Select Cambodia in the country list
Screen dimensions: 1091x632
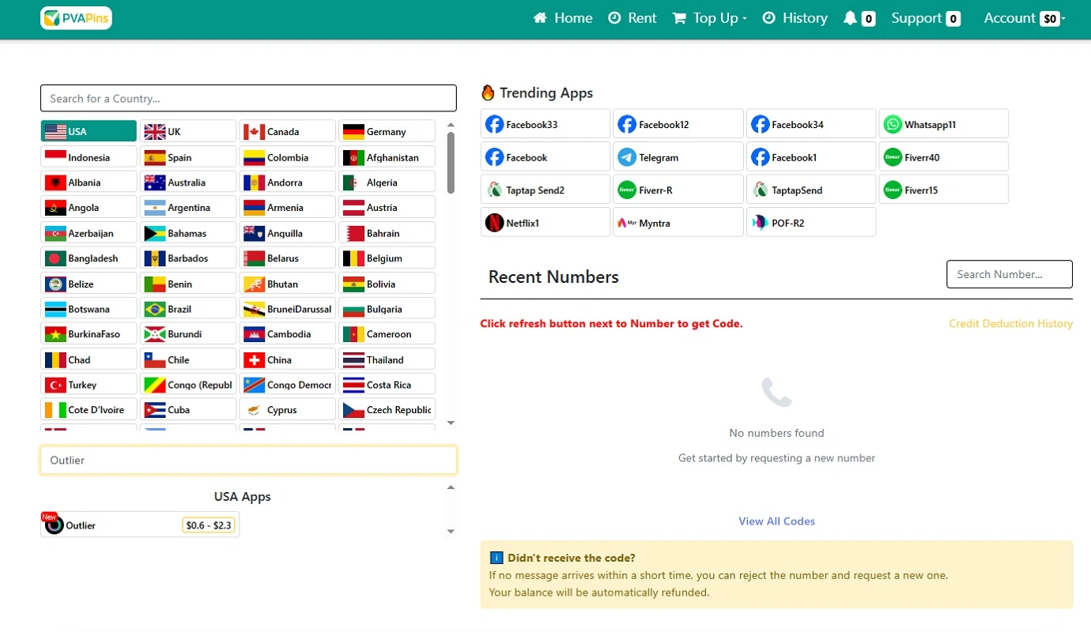click(x=288, y=333)
